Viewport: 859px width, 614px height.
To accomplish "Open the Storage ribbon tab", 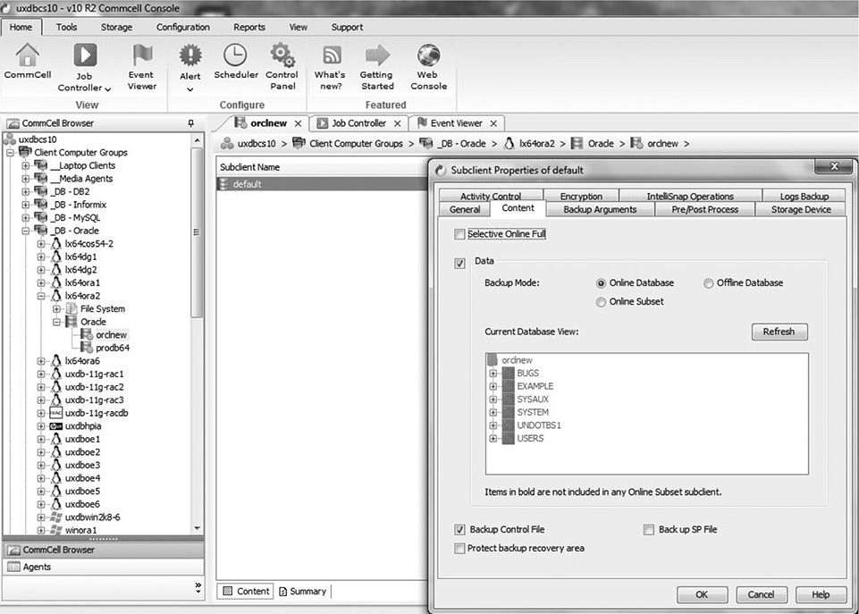I will point(116,27).
